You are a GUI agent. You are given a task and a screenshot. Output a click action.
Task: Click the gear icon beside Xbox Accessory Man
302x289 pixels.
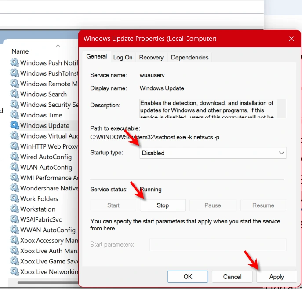[x=15, y=240]
